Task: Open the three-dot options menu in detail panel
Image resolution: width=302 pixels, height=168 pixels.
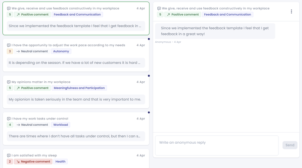Action: pos(291,12)
